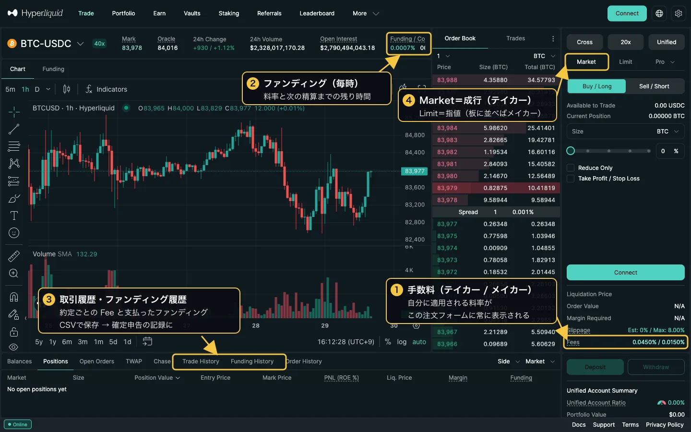Open the language globe menu
The height and width of the screenshot is (432, 691).
pos(659,13)
